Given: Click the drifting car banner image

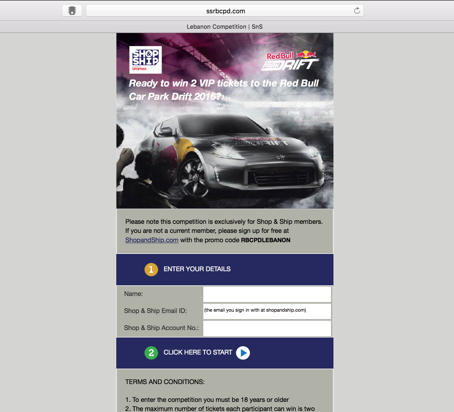Looking at the screenshot, I should [x=225, y=121].
